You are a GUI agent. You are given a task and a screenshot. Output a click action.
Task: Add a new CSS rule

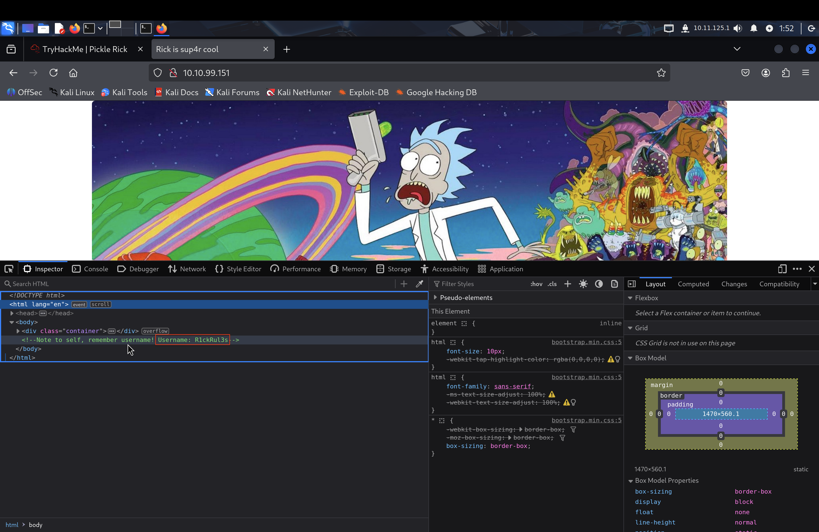click(568, 284)
